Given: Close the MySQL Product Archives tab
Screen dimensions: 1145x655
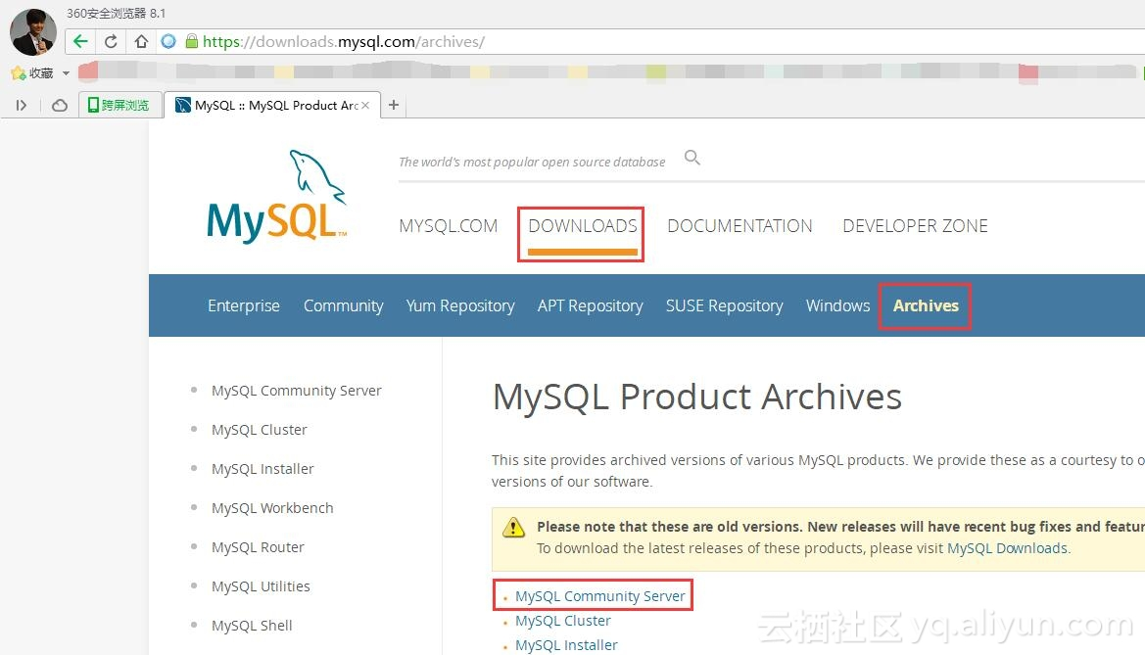Looking at the screenshot, I should (365, 105).
